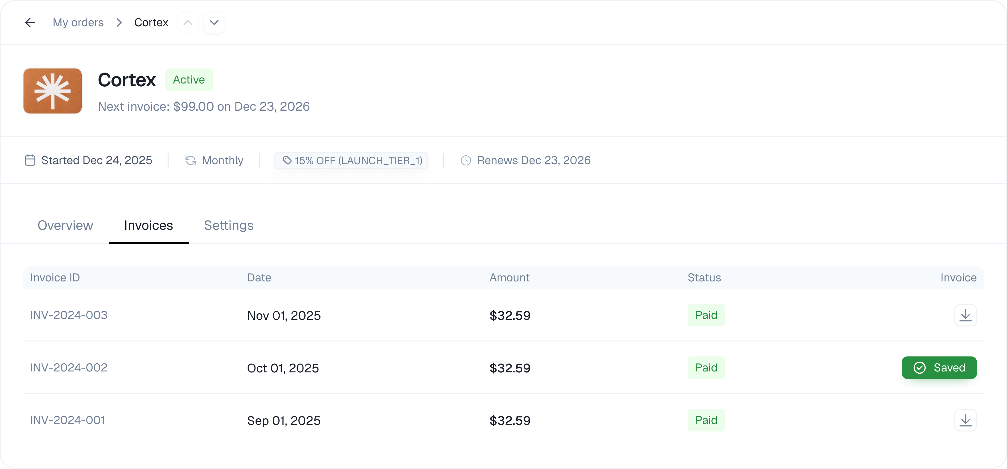Click breadcrumb chevron separator

point(119,23)
